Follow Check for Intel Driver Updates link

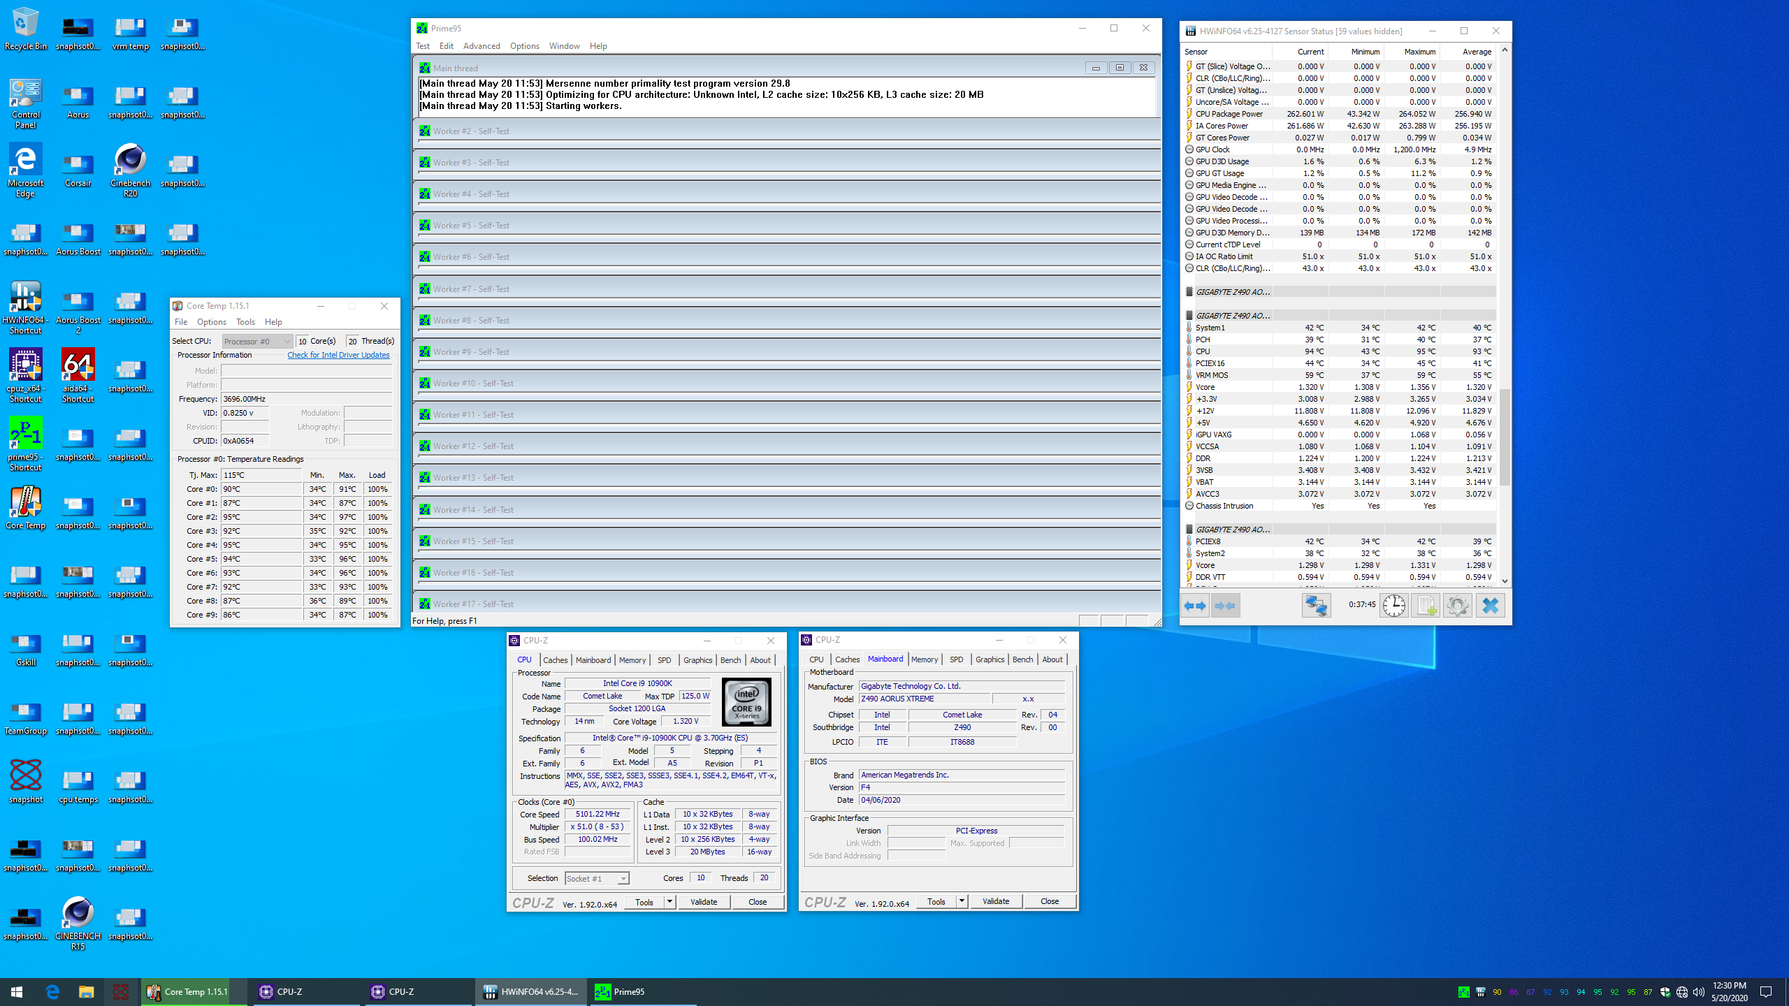pos(338,355)
